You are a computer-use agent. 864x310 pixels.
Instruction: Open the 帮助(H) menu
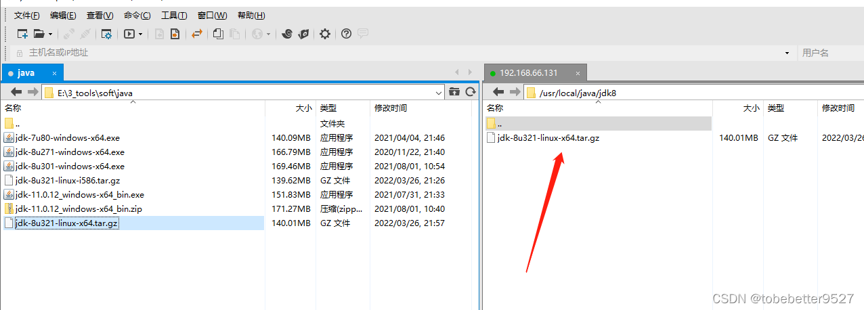tap(251, 16)
